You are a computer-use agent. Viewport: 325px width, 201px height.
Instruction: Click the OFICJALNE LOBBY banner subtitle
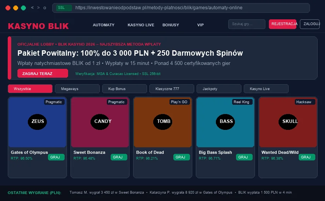coord(89,44)
